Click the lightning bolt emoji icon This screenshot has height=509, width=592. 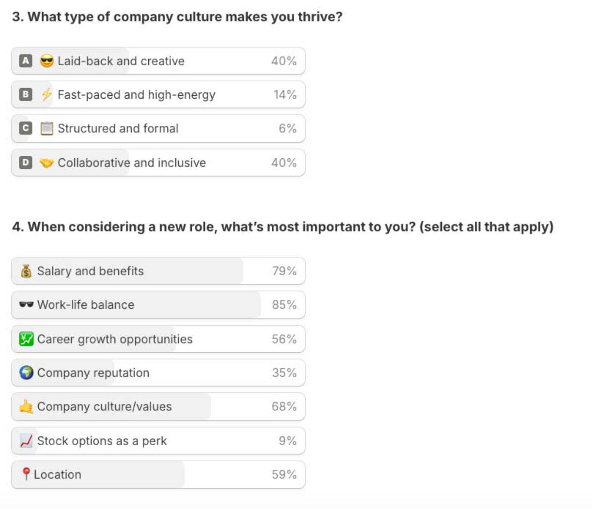click(47, 94)
